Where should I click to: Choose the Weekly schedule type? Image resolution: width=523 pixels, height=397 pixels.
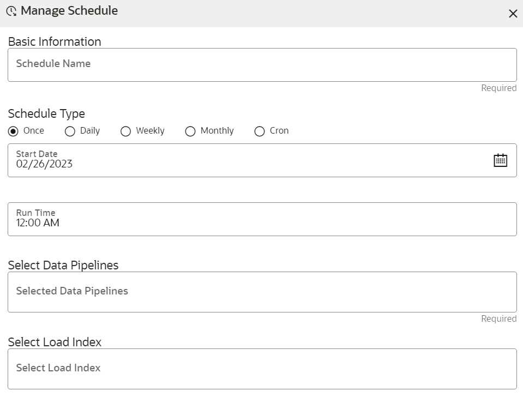[x=125, y=131]
